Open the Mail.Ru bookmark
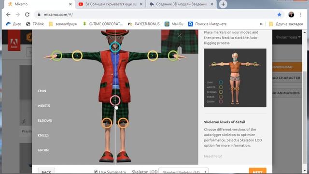This screenshot has width=309, height=174. pos(174,24)
